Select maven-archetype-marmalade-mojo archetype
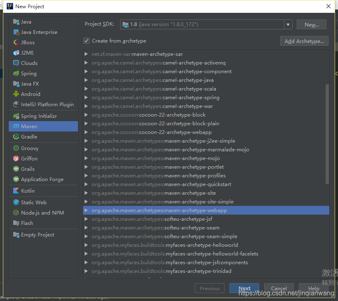 (206, 150)
